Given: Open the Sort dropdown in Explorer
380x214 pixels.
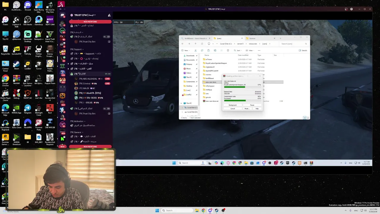Looking at the screenshot, I should tap(238, 51).
